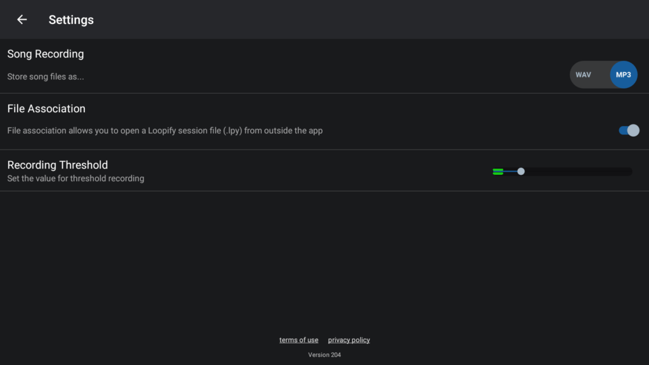Select WAV as the song file format
This screenshot has width=649, height=365.
tap(583, 75)
